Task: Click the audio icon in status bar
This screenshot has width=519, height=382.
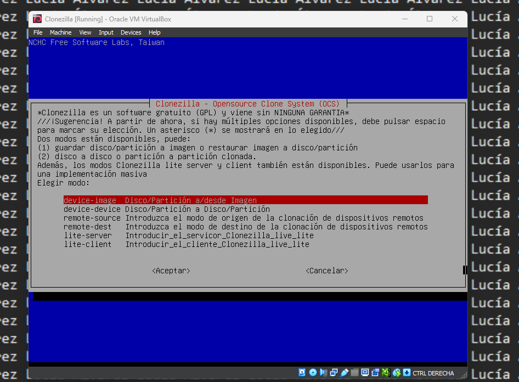Action: (x=323, y=373)
